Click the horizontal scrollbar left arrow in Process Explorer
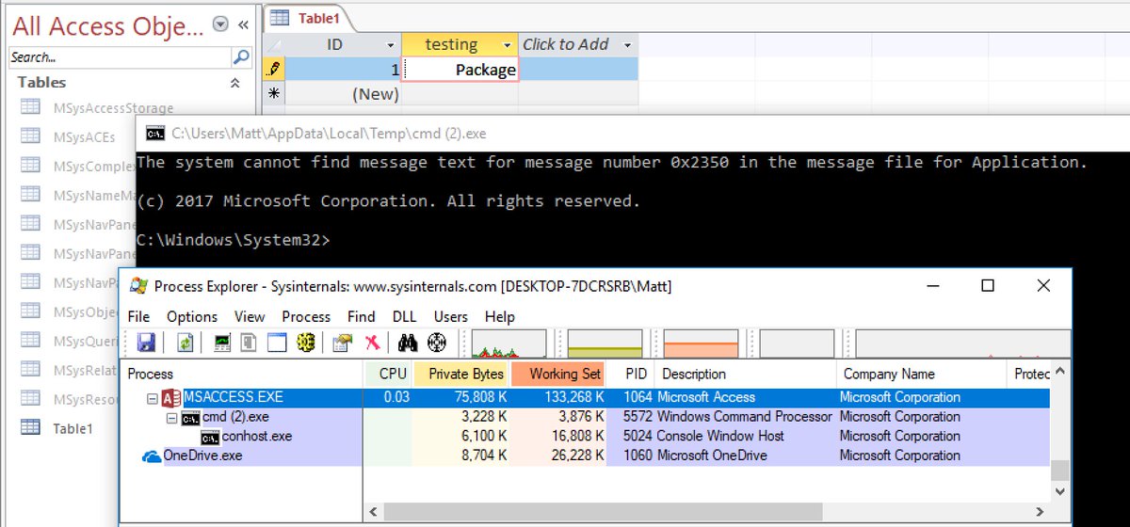1130x527 pixels. pos(374,513)
